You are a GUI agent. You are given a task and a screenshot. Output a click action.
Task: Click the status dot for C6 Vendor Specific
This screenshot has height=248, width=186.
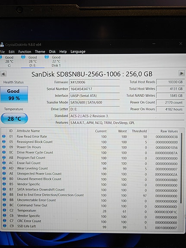5,215
